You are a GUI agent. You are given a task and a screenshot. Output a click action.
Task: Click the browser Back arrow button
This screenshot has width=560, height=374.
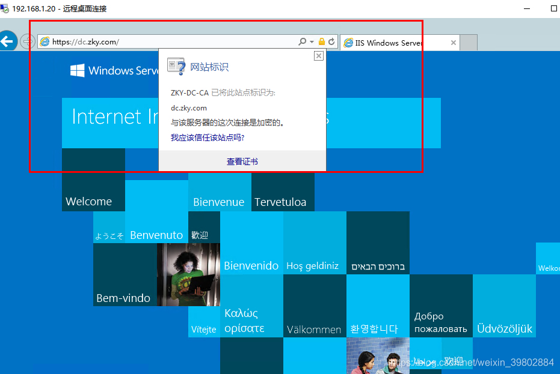(8, 41)
